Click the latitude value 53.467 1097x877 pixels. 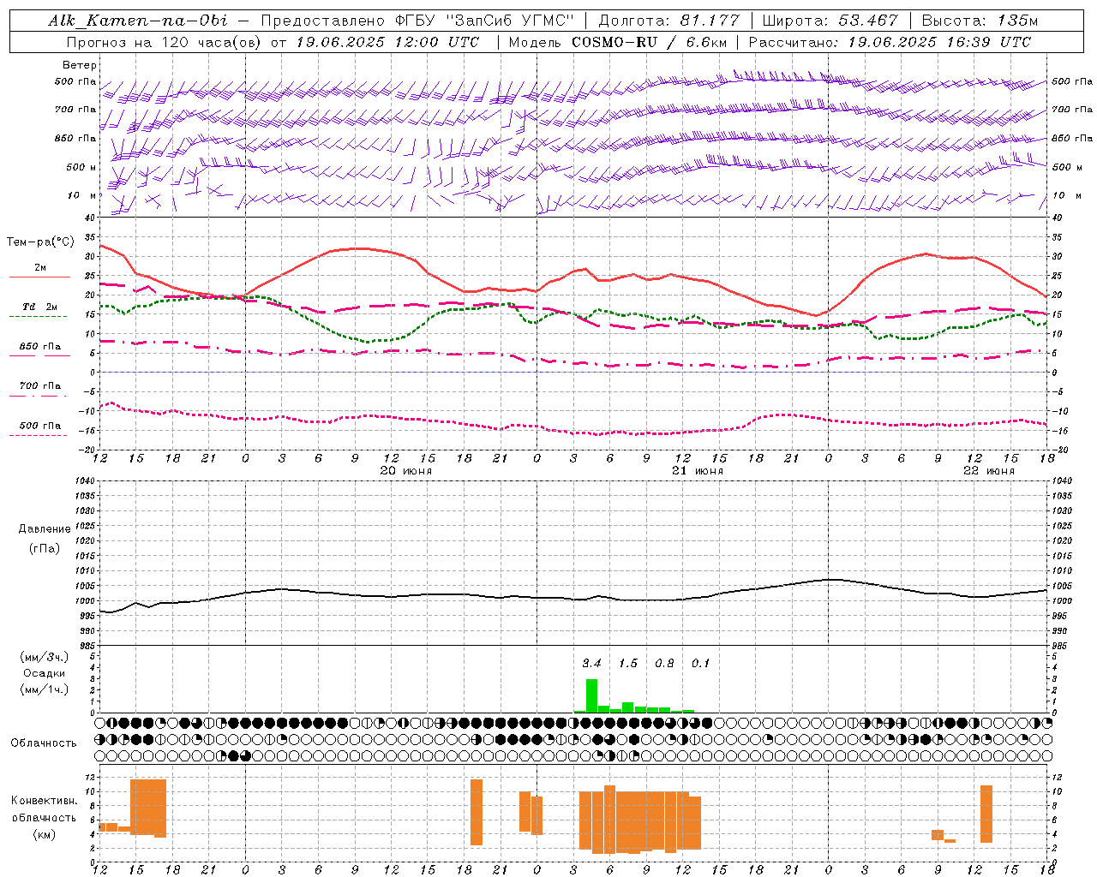pos(867,21)
